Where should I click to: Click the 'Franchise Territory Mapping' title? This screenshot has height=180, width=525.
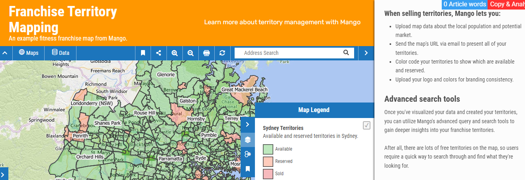pos(63,19)
